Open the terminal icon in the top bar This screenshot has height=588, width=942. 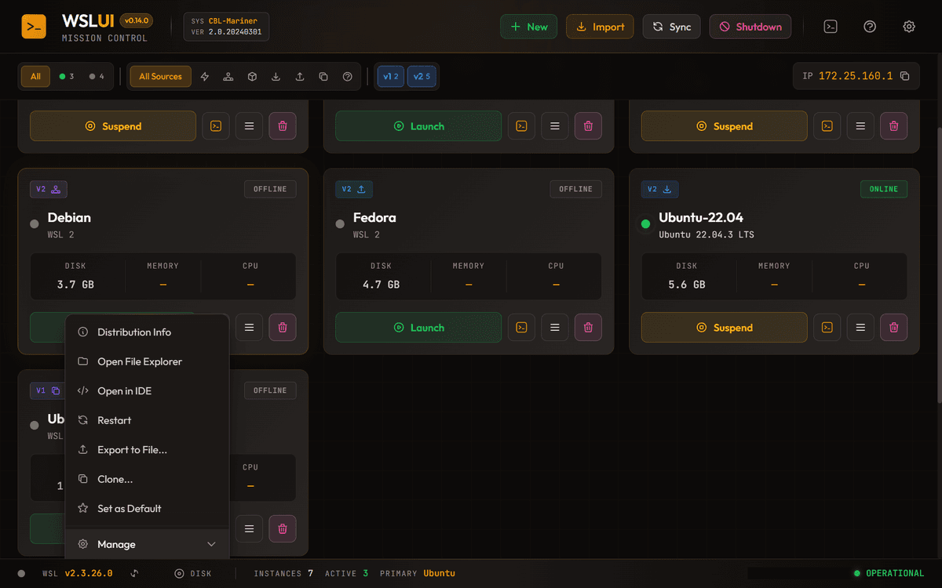click(831, 26)
